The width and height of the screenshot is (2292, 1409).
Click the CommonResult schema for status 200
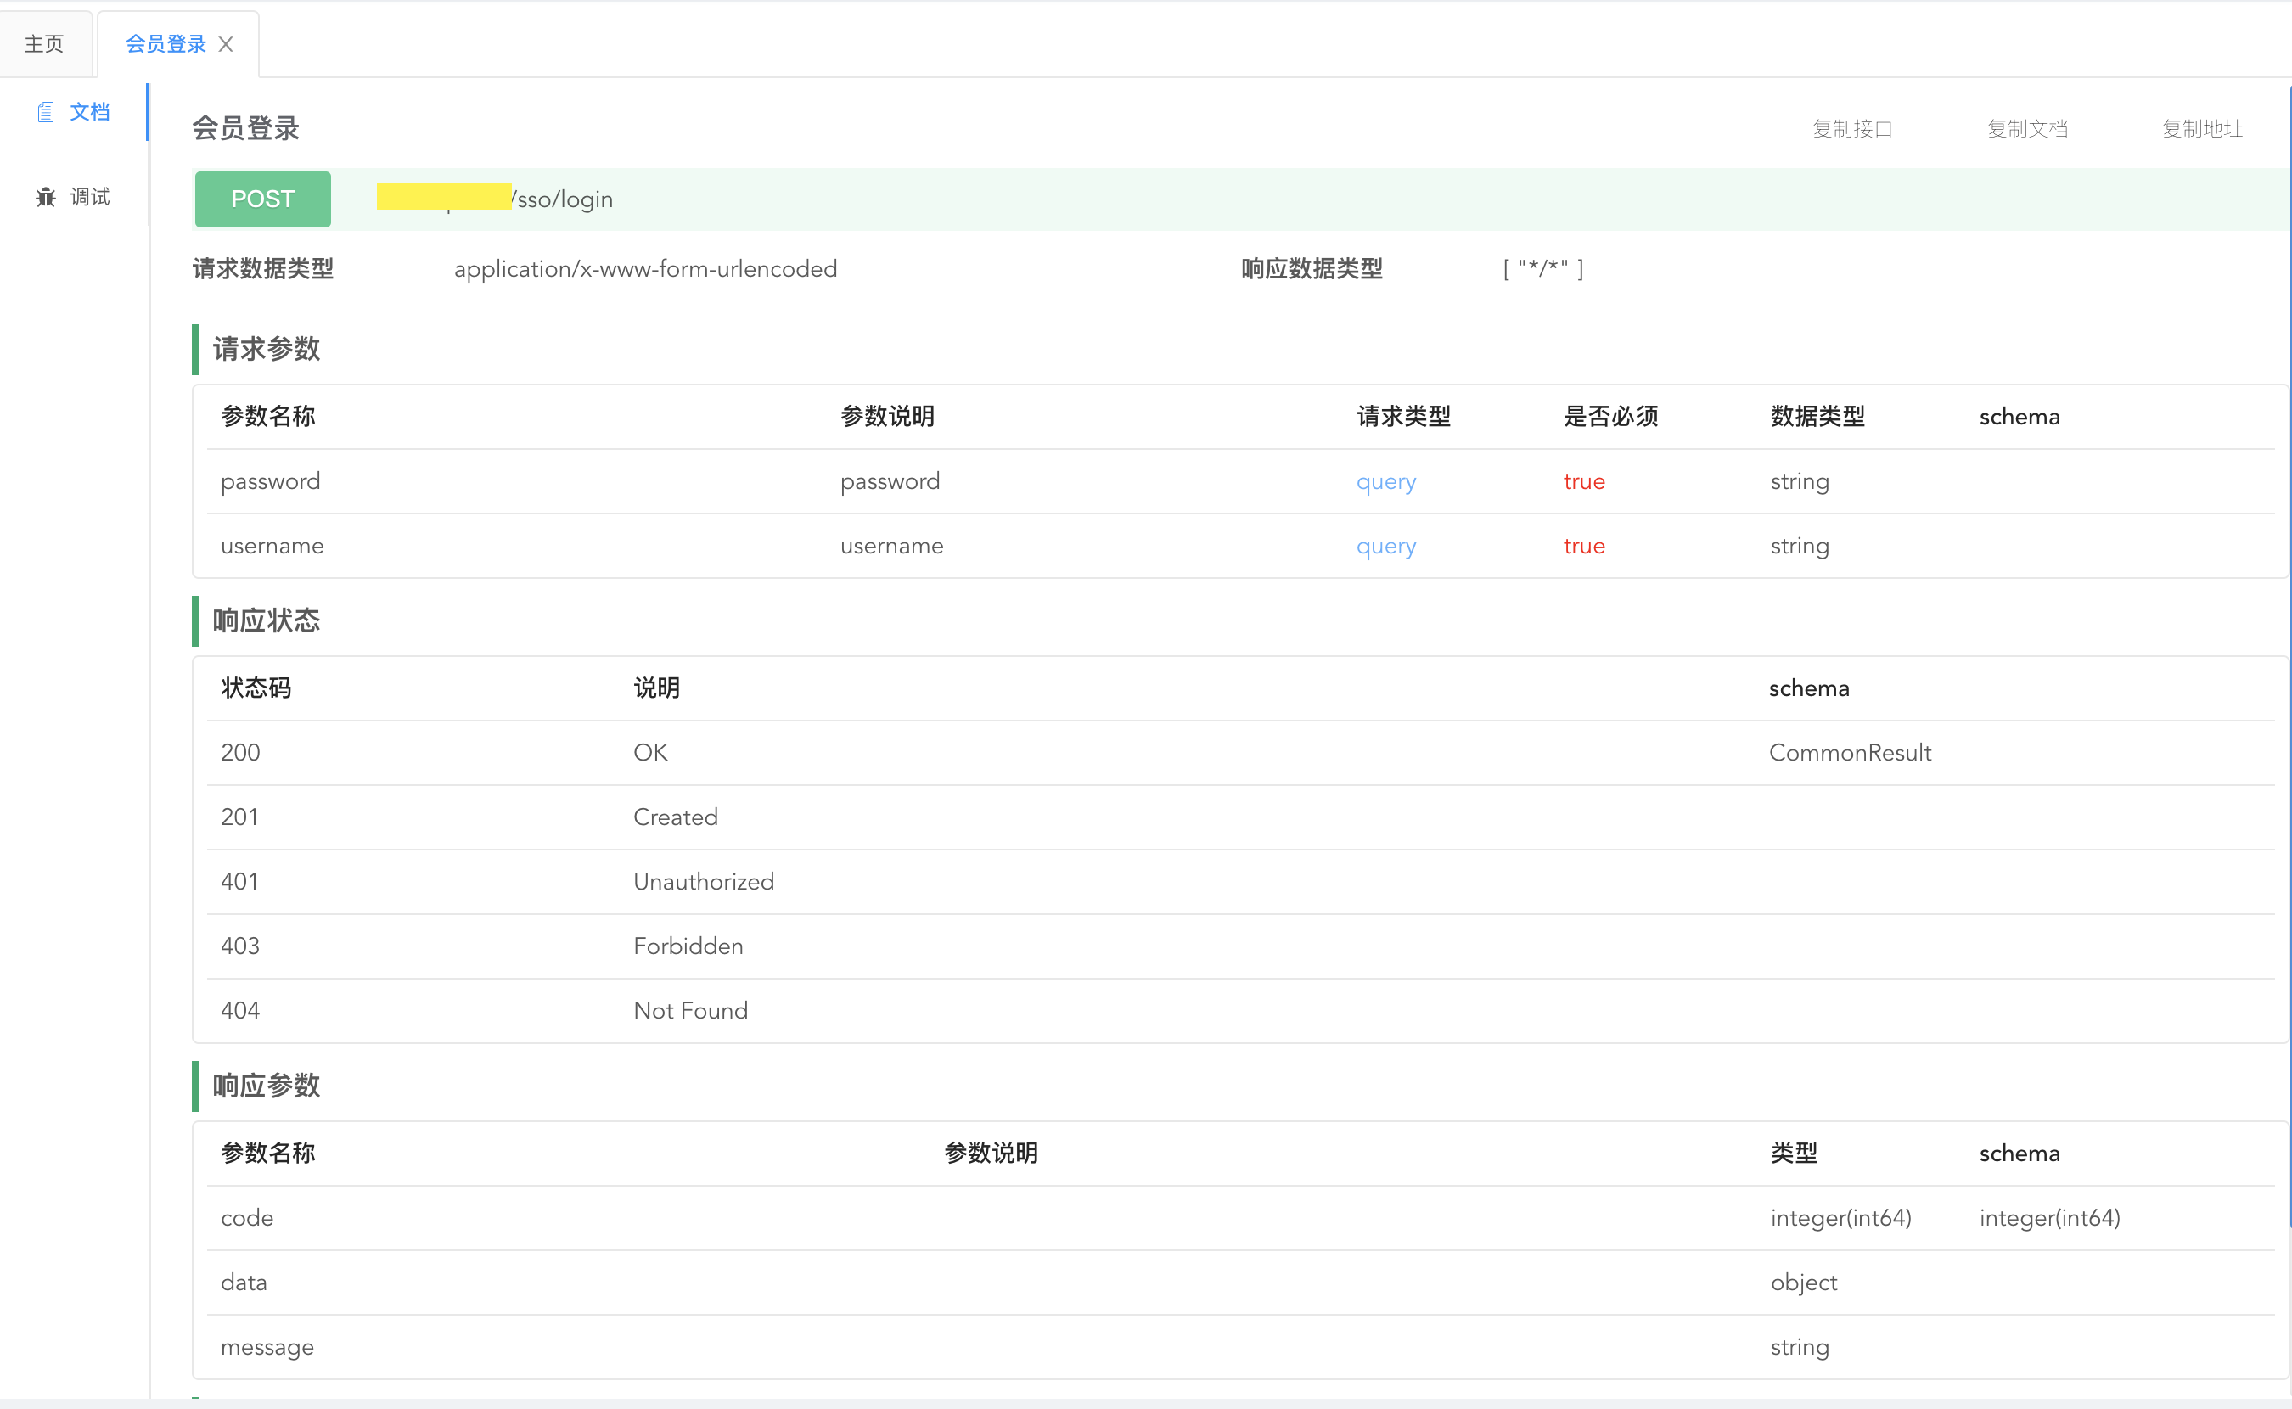[1850, 752]
